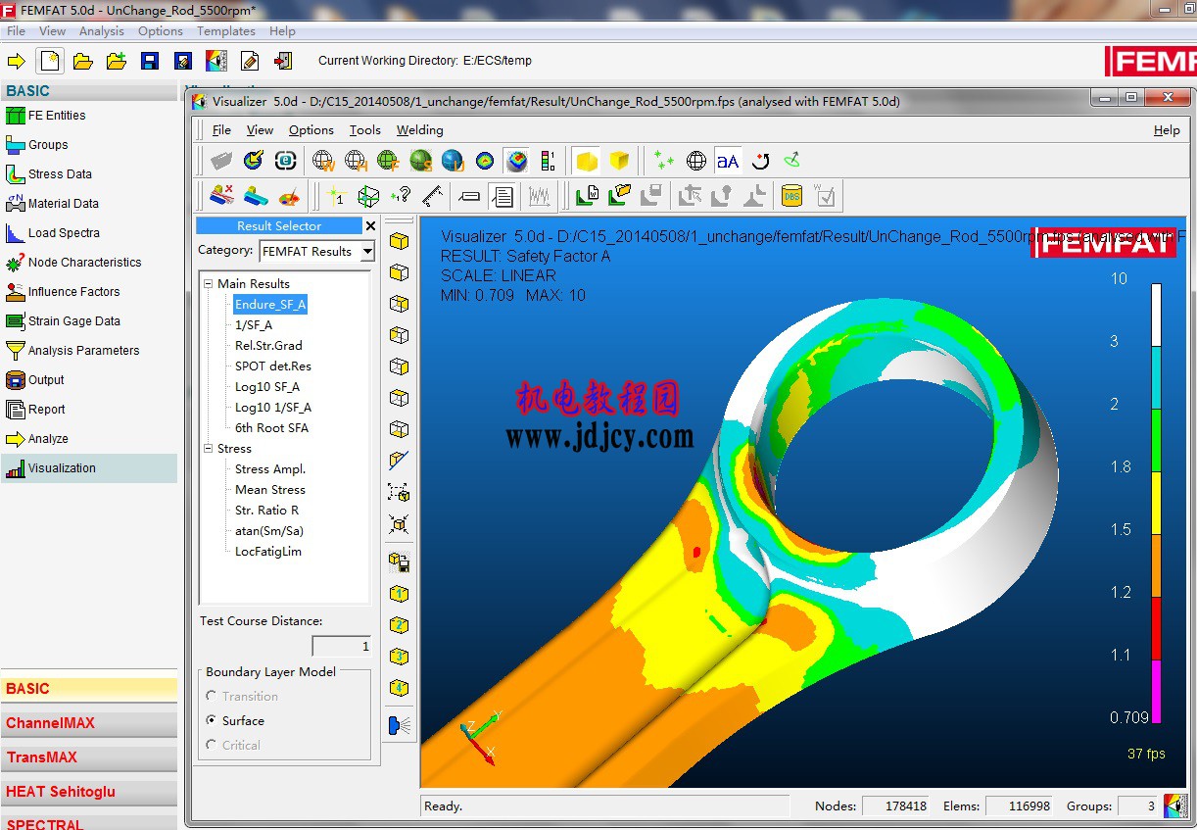Click the green open-folder load icon
The height and width of the screenshot is (830, 1197).
pyautogui.click(x=618, y=196)
